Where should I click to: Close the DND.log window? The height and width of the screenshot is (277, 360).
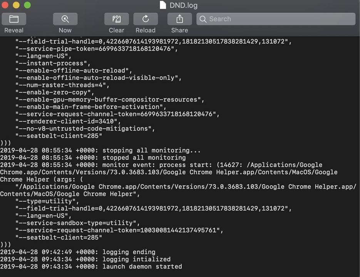5,5
